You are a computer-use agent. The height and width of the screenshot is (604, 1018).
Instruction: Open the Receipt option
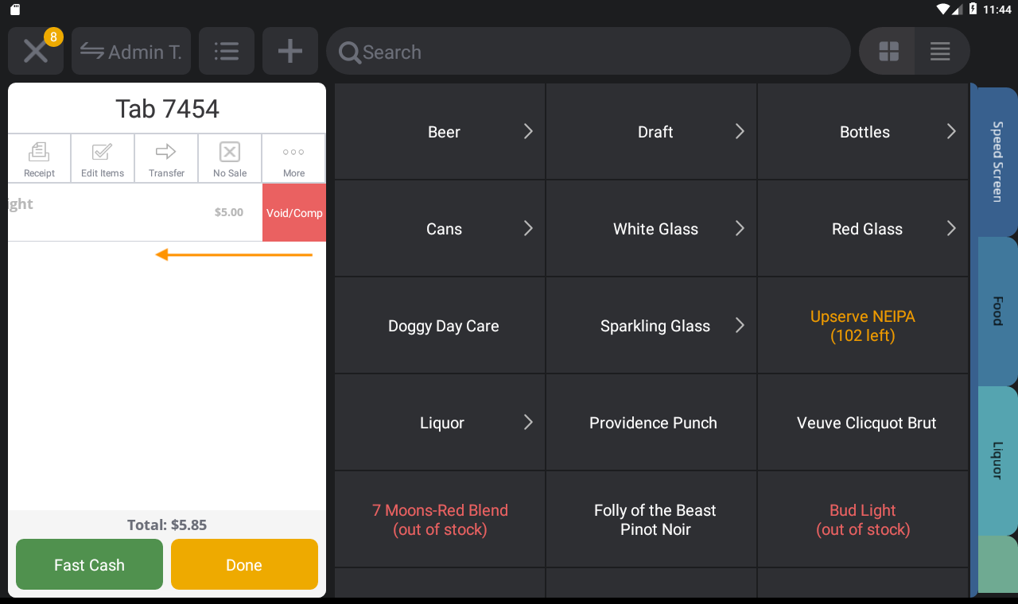(39, 159)
